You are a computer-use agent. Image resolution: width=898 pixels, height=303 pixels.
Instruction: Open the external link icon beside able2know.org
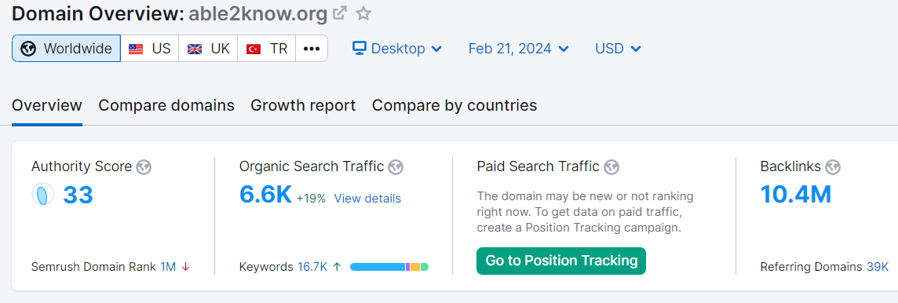[x=340, y=13]
